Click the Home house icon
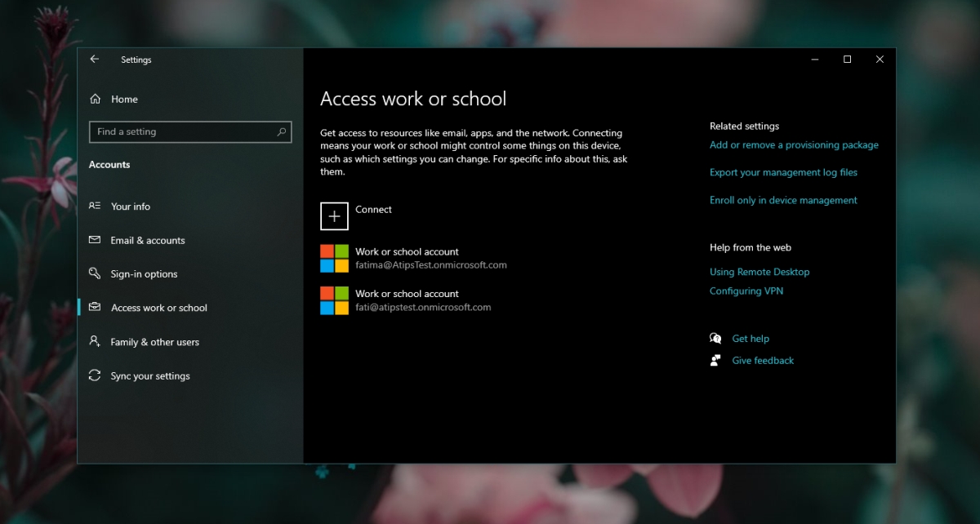 point(96,99)
